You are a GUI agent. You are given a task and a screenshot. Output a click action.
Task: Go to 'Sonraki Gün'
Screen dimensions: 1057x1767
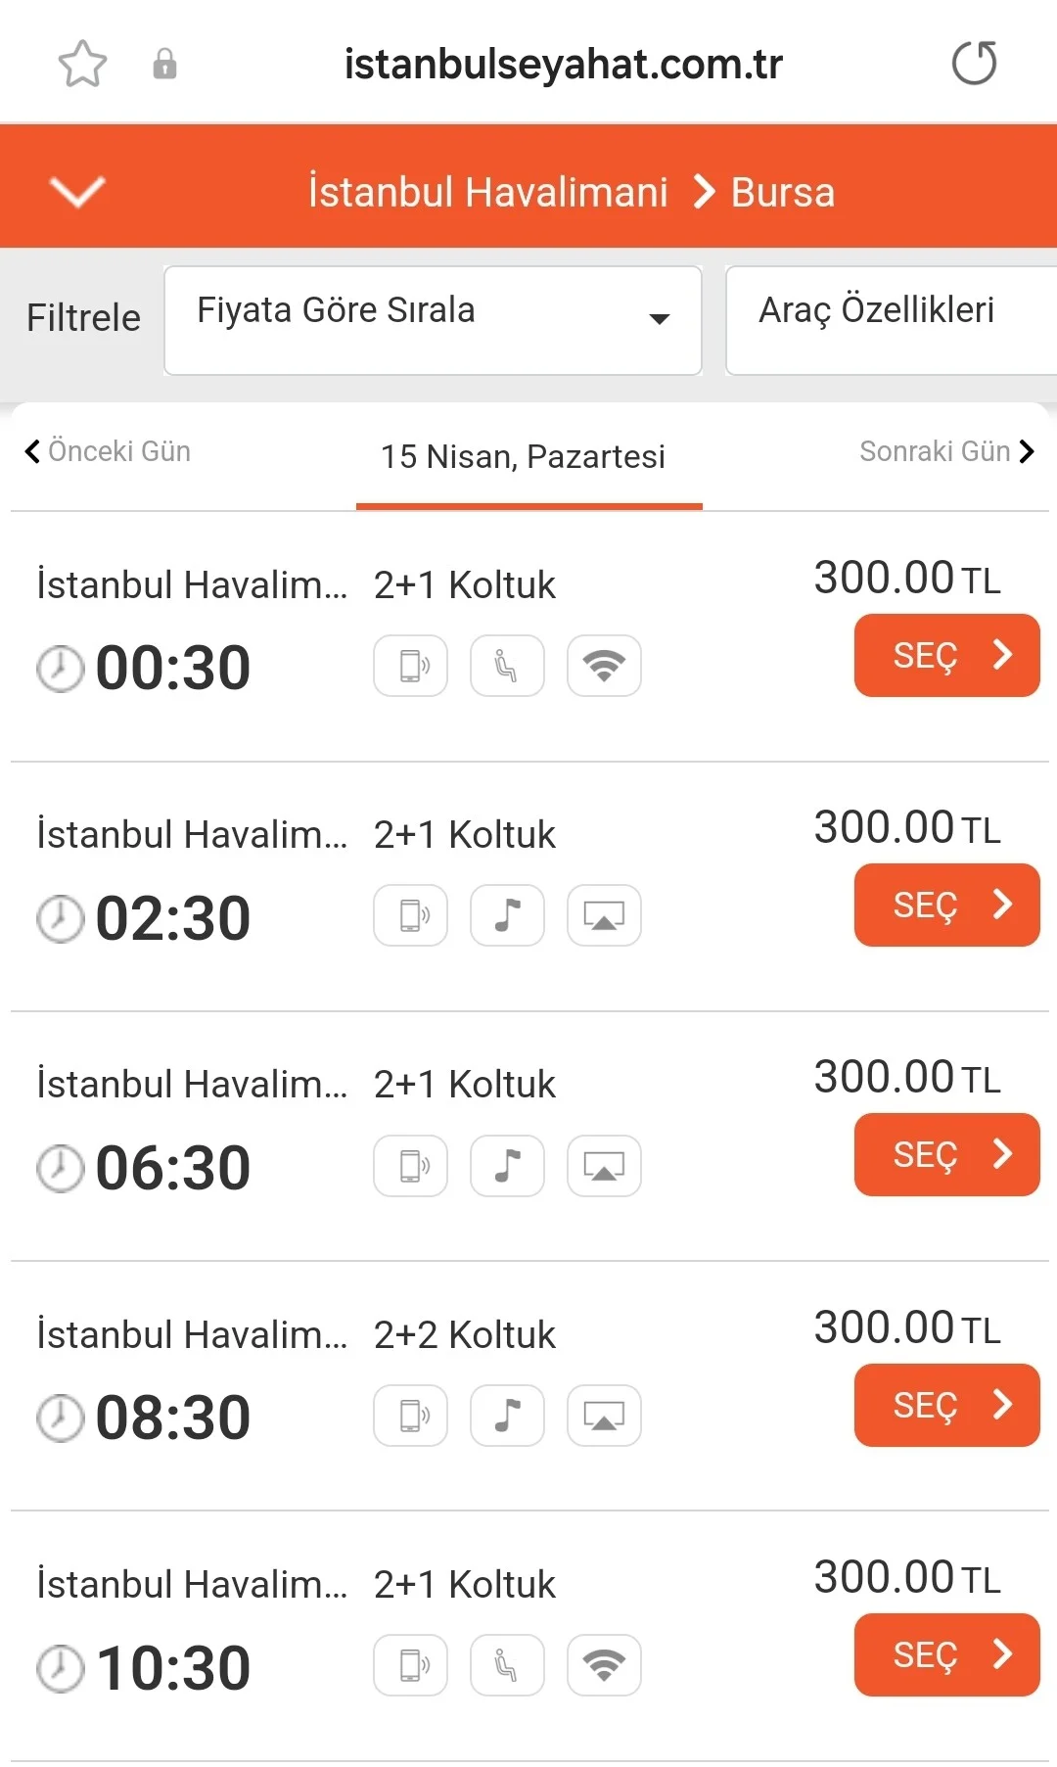point(945,451)
